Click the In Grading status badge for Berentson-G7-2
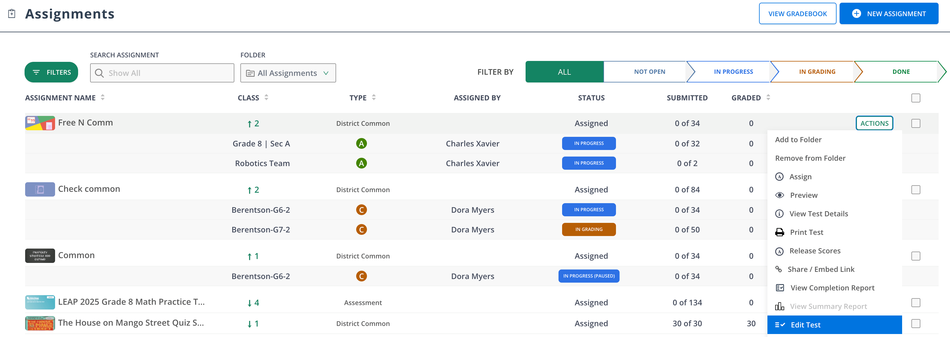950x337 pixels. (588, 229)
